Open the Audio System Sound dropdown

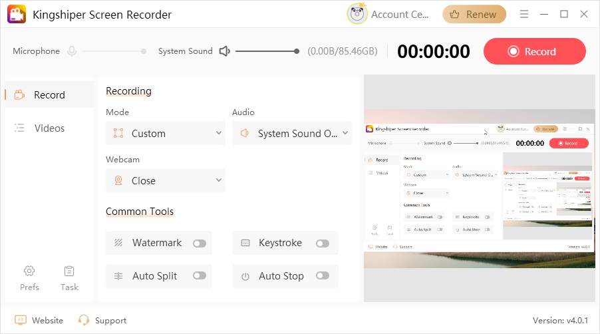coord(292,133)
